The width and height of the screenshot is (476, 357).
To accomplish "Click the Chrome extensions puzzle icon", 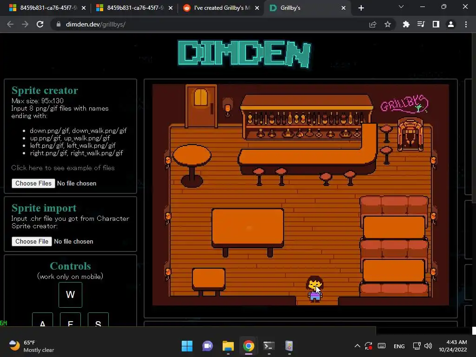I will (x=406, y=24).
